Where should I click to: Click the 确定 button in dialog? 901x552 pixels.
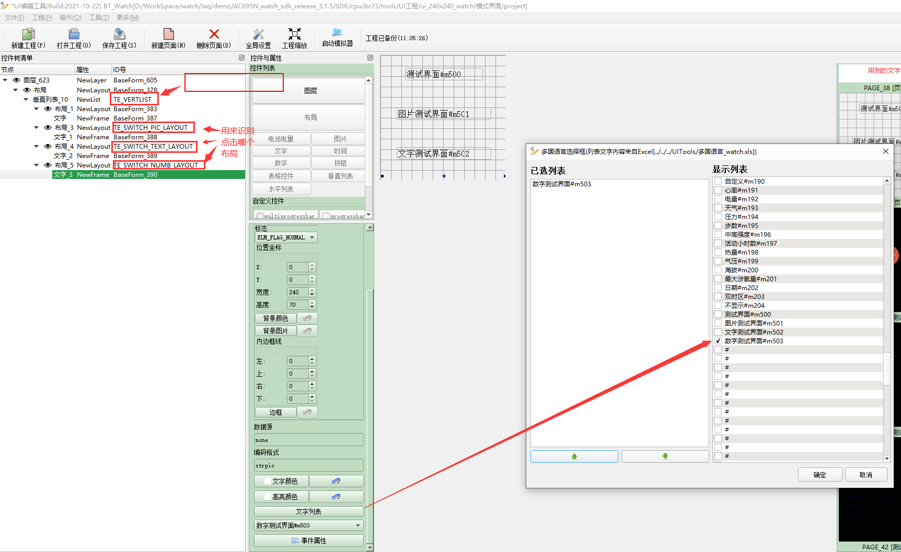tap(819, 475)
